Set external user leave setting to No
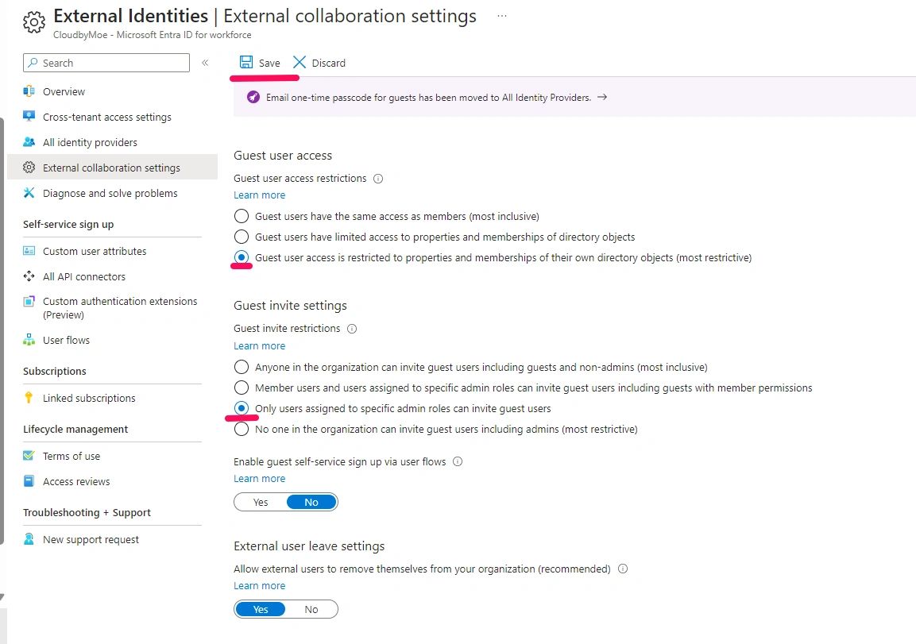916x644 pixels. [x=311, y=609]
